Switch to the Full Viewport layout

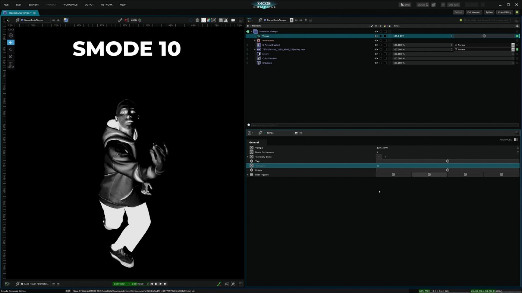pyautogui.click(x=474, y=12)
